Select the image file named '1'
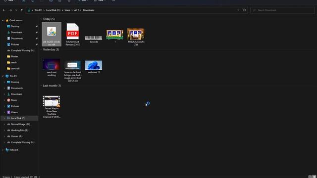Viewport: 317px width, 178px height. pos(114,36)
